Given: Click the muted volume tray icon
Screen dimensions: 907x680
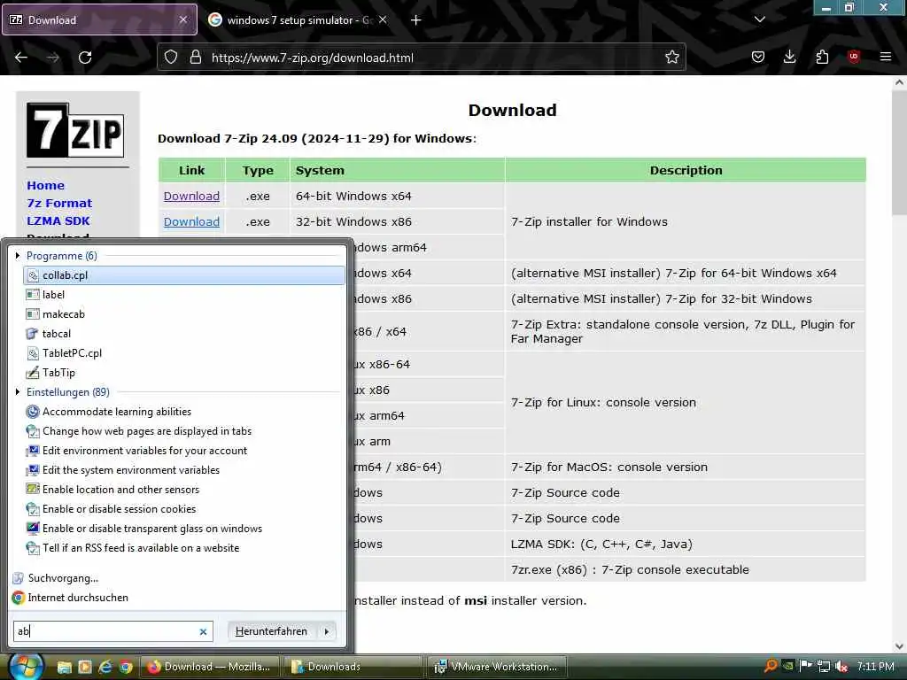Looking at the screenshot, I should 841,667.
